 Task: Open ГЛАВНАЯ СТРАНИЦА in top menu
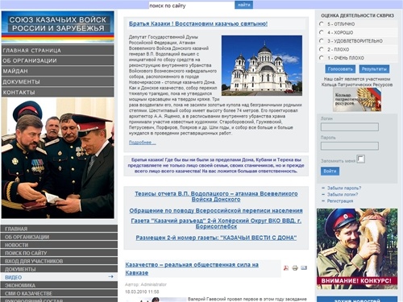click(x=58, y=50)
